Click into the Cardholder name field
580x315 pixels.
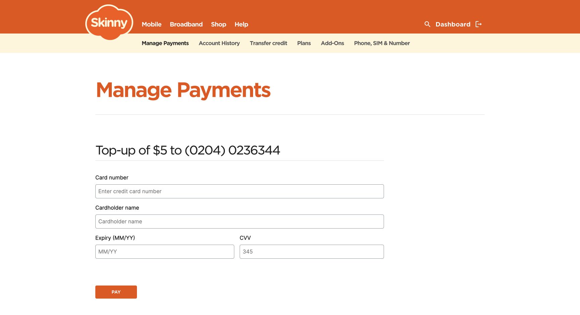click(240, 222)
